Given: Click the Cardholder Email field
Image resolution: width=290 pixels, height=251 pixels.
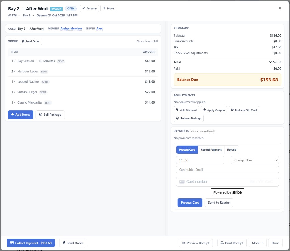Looking at the screenshot, I should (x=227, y=170).
